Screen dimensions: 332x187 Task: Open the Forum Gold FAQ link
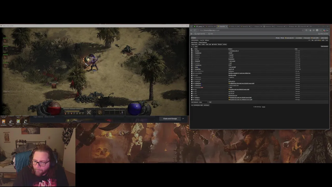coord(289,38)
